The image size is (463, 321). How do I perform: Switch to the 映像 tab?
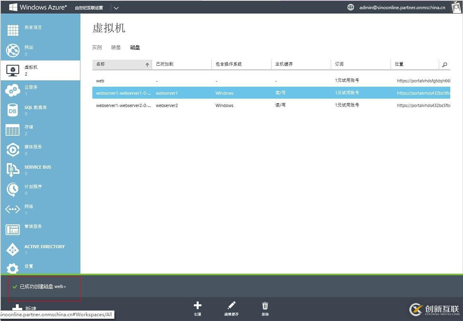(116, 47)
